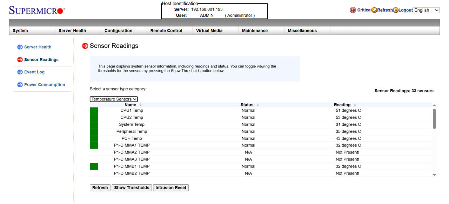Click the Event Log sidebar arrow icon
Image resolution: width=449 pixels, height=204 pixels.
tap(20, 72)
